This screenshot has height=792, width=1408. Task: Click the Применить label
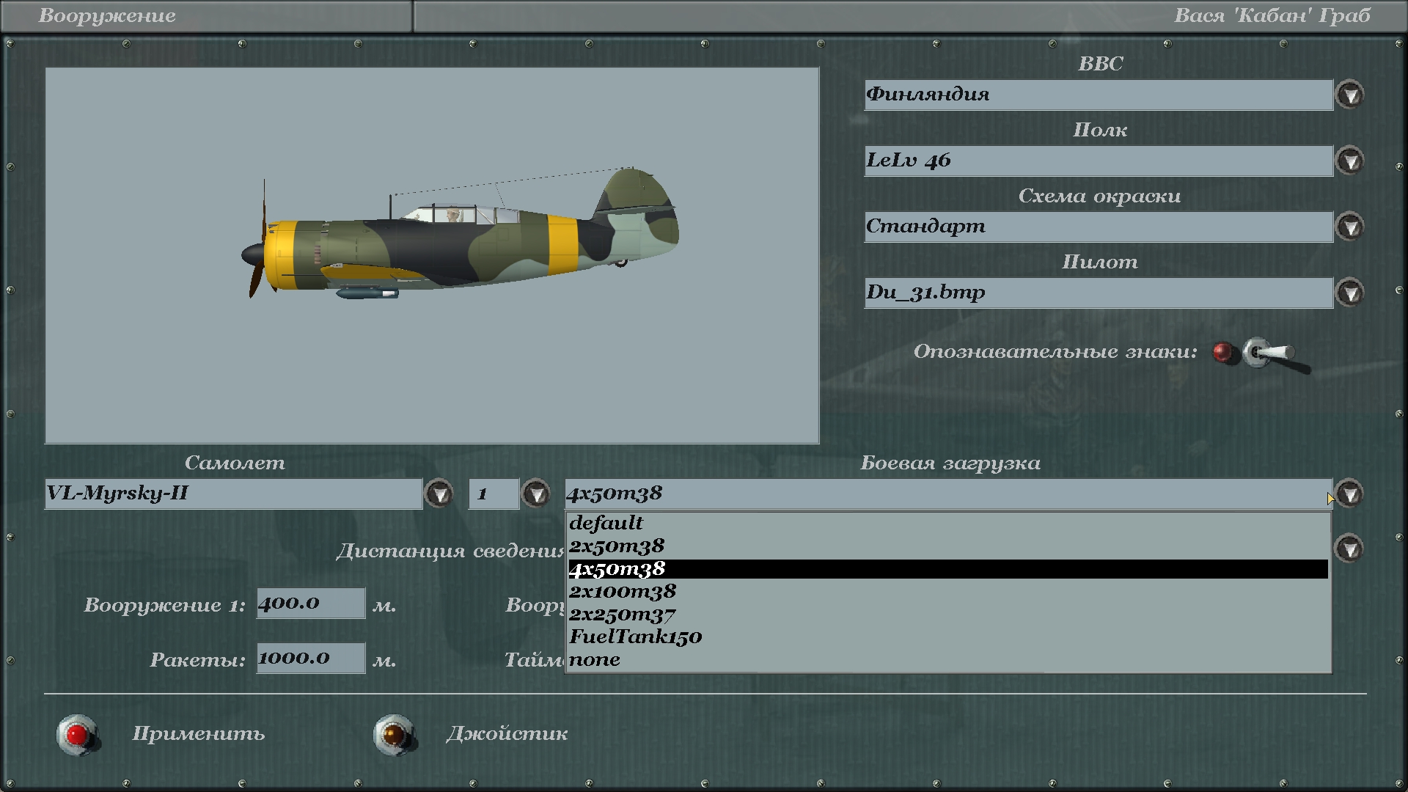click(x=198, y=734)
